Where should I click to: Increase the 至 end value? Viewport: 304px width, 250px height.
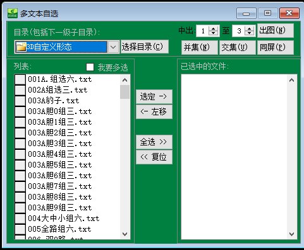250,29
